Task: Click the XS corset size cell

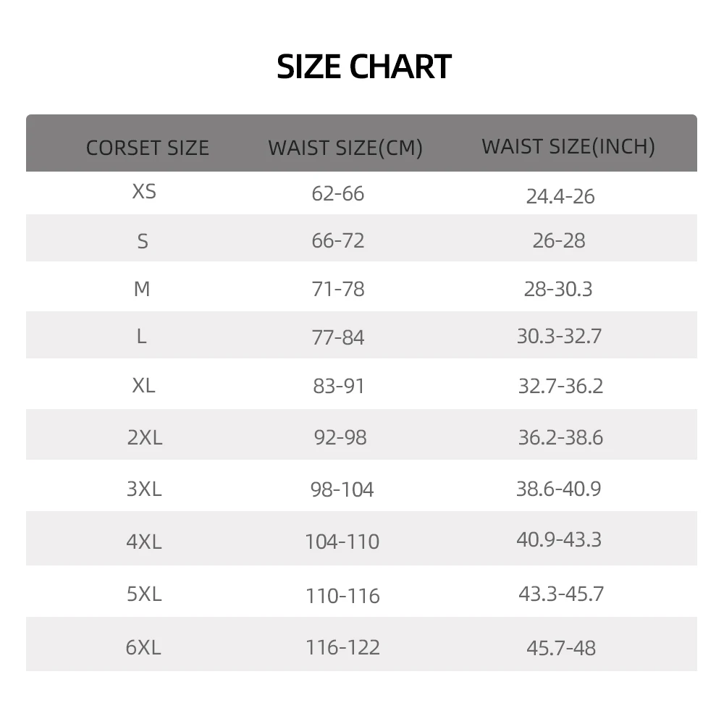Action: pyautogui.click(x=144, y=192)
